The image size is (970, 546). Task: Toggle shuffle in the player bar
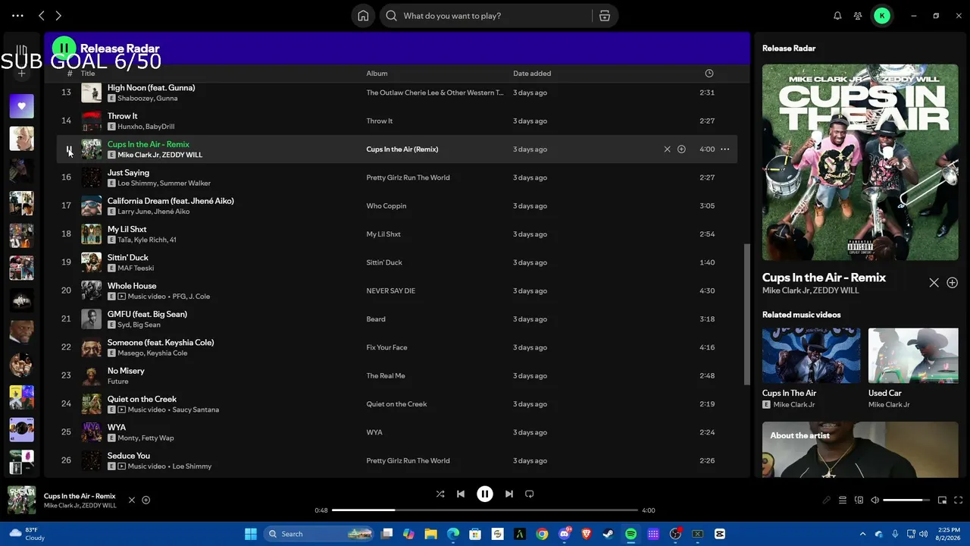(x=440, y=494)
